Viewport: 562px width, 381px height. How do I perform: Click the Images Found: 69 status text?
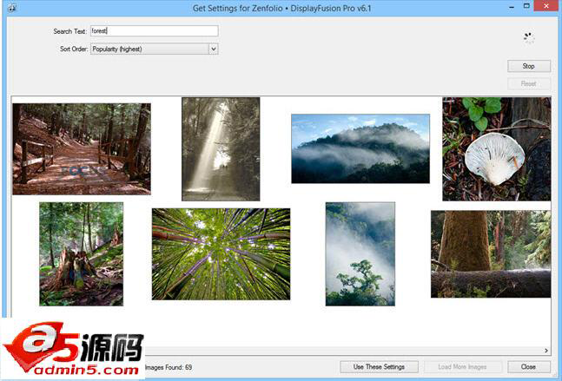169,367
